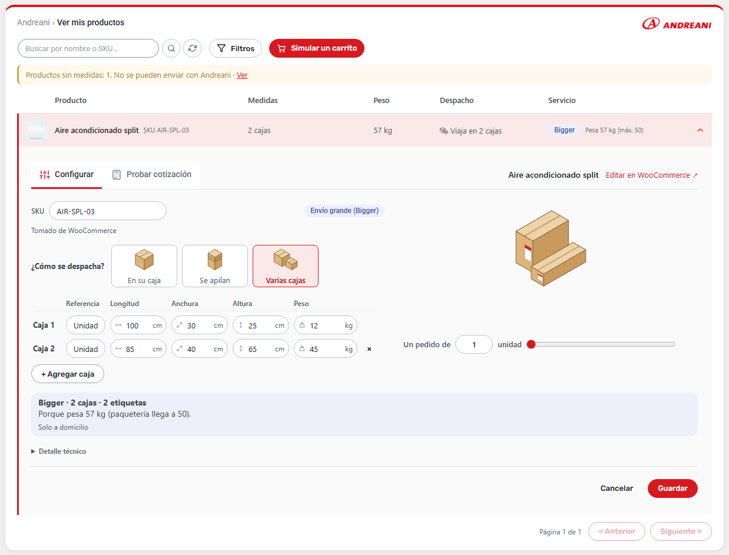Click the search magnifier icon button
Screen dimensions: 729x555
click(171, 48)
